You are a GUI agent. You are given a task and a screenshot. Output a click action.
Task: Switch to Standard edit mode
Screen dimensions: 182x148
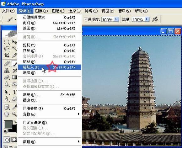click(7, 140)
